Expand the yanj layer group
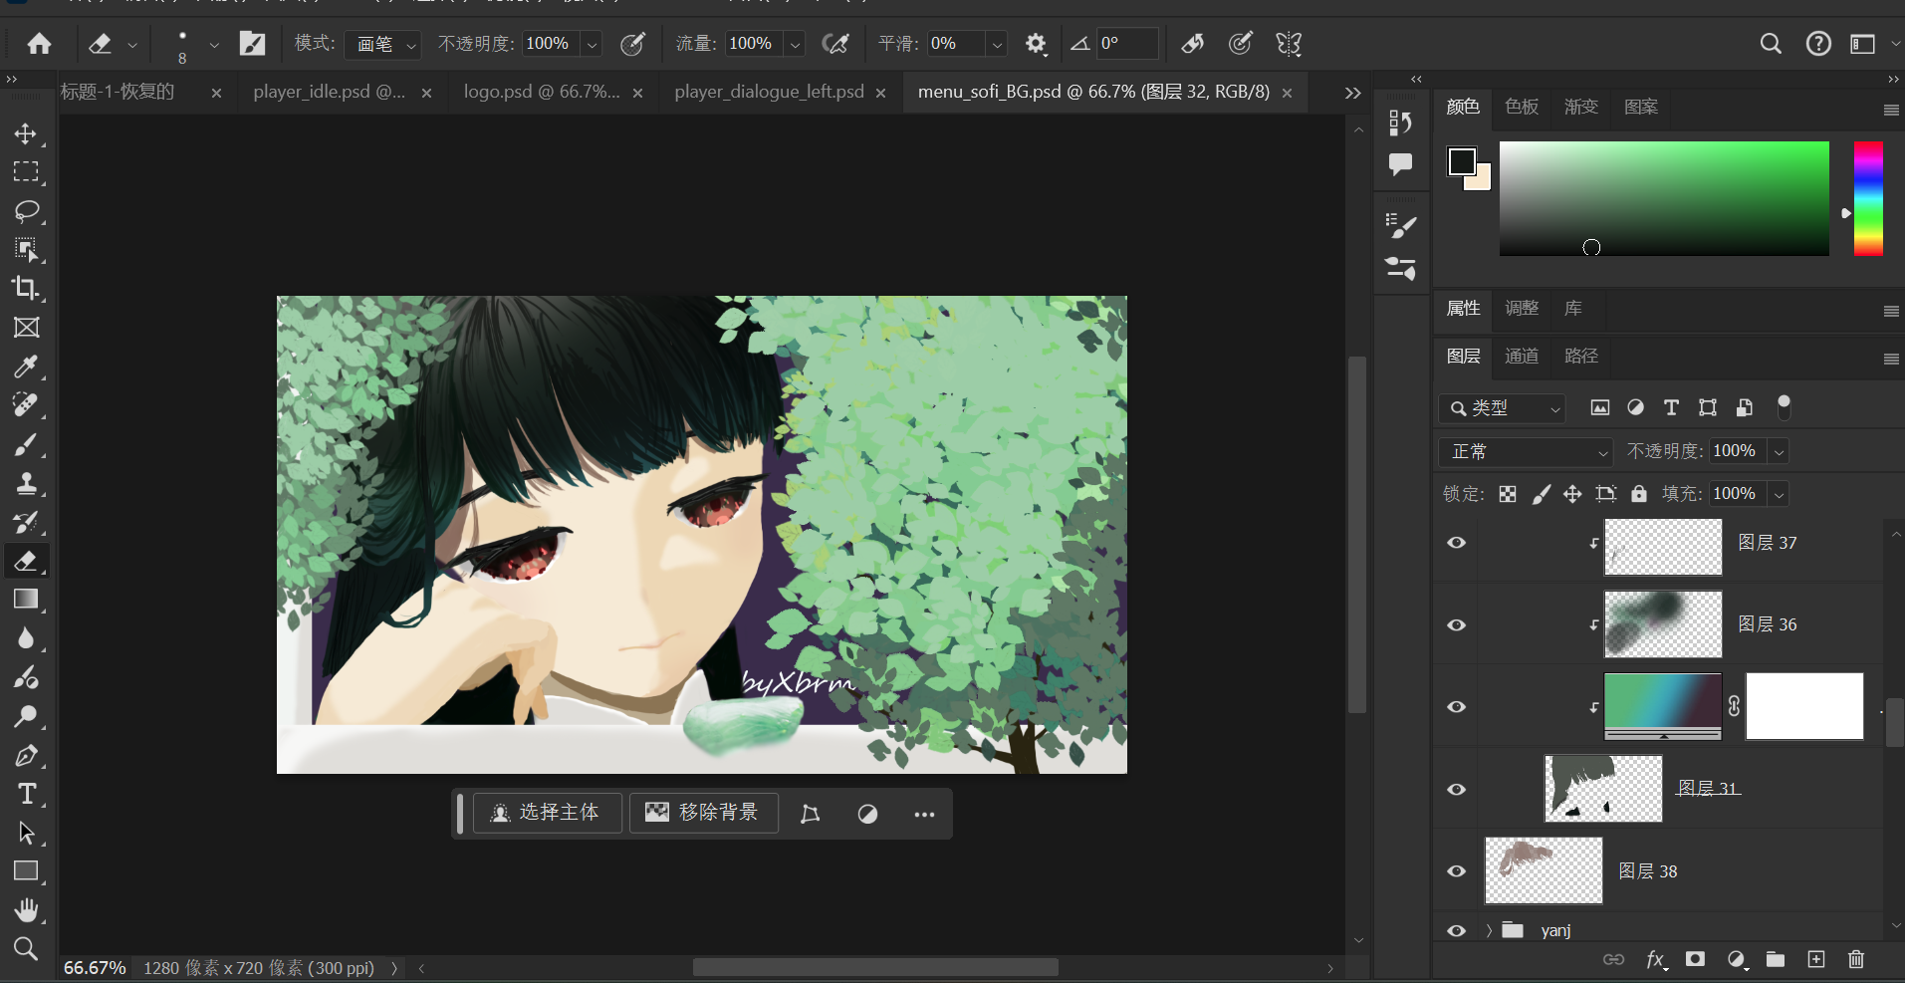Image resolution: width=1905 pixels, height=983 pixels. [1490, 930]
